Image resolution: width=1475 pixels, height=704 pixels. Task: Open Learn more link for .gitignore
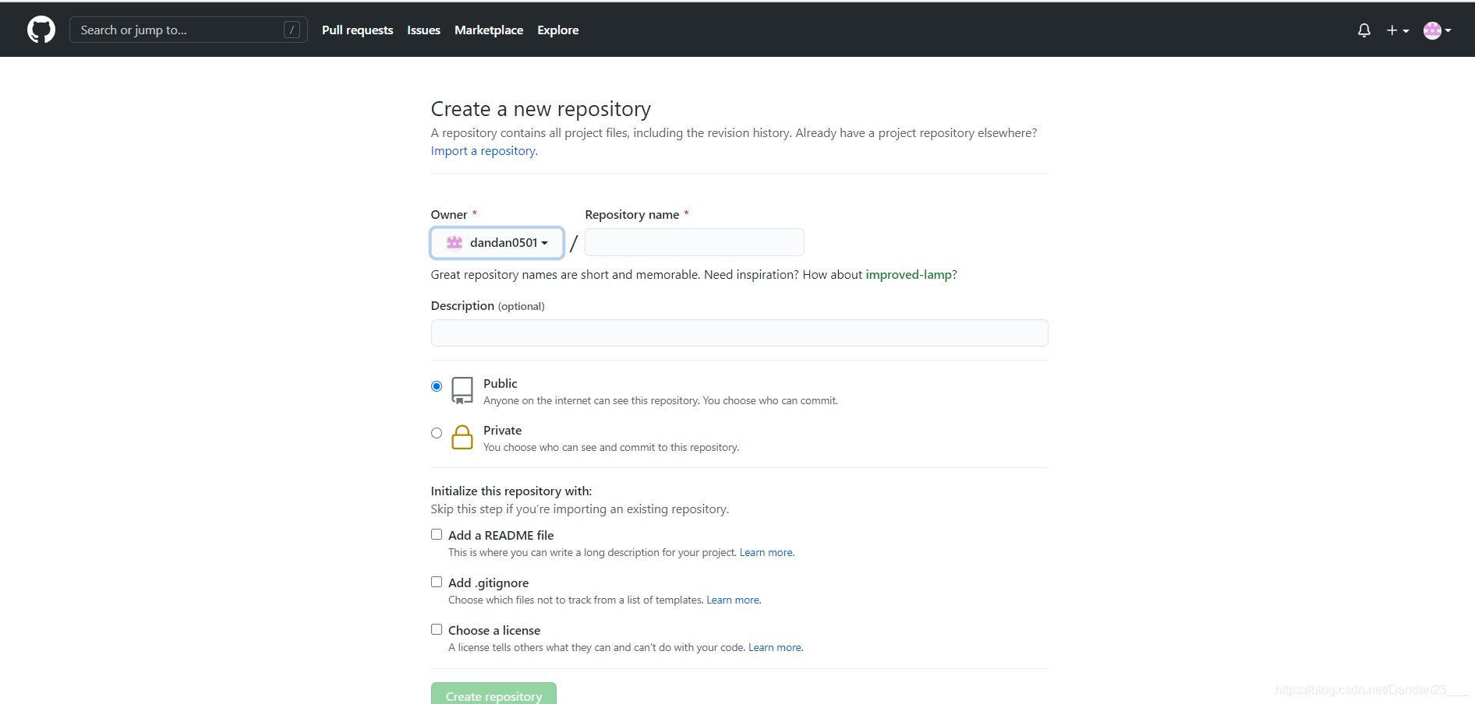(734, 600)
